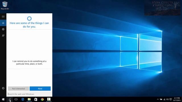The width and height of the screenshot is (182, 102).
Task: Focus the Search the web and Windows field
Action: 29,94
